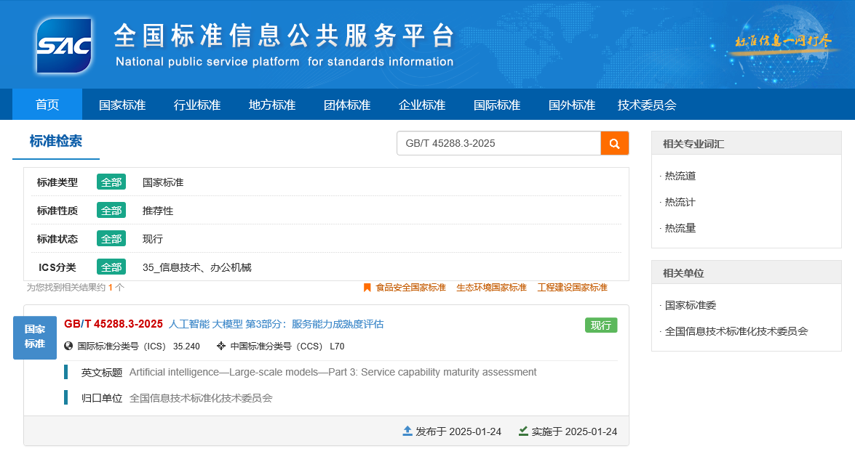Image resolution: width=855 pixels, height=454 pixels.
Task: Open the 食品安全国家标准 link
Action: (410, 288)
